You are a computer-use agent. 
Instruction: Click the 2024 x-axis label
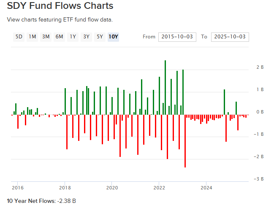(x=206, y=187)
